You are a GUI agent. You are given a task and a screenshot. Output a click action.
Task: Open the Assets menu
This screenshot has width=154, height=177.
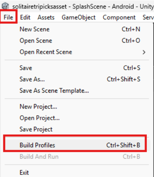pyautogui.click(x=46, y=17)
